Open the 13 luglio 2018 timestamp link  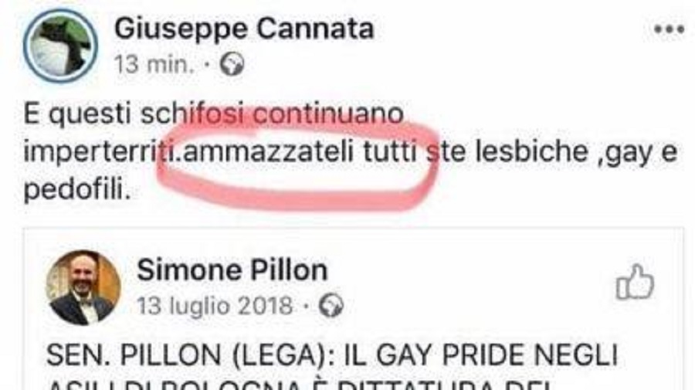tap(215, 306)
